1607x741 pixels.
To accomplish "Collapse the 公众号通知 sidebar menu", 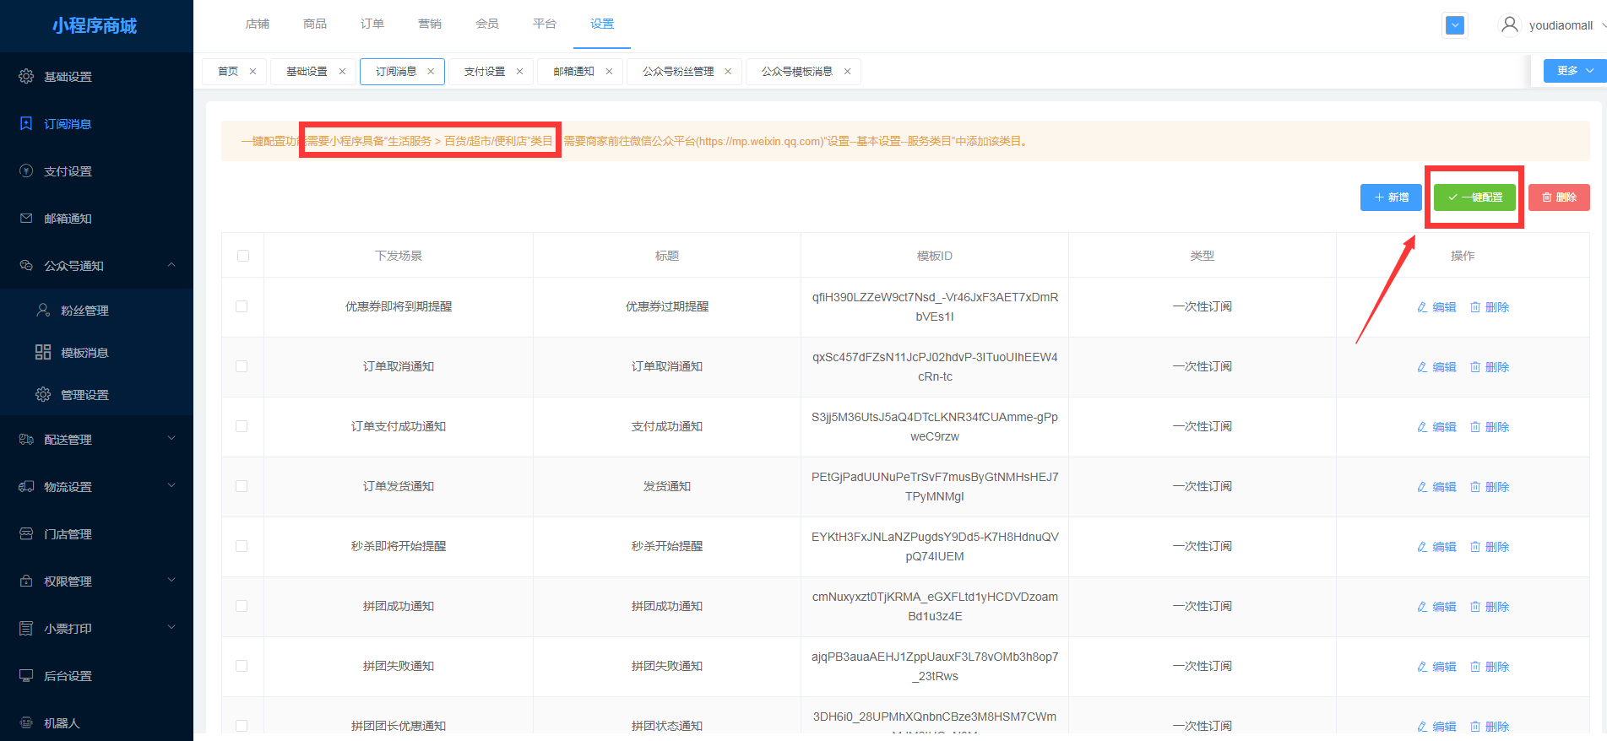I will tap(171, 266).
